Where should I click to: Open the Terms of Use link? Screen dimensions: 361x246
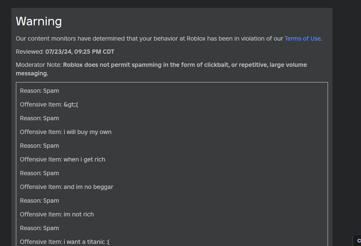click(302, 38)
